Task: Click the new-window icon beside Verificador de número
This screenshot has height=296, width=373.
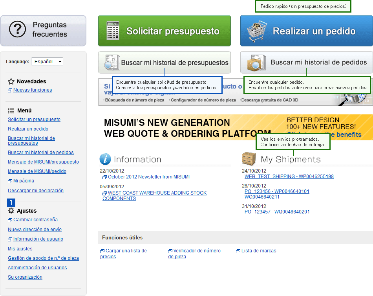Action: click(x=170, y=251)
